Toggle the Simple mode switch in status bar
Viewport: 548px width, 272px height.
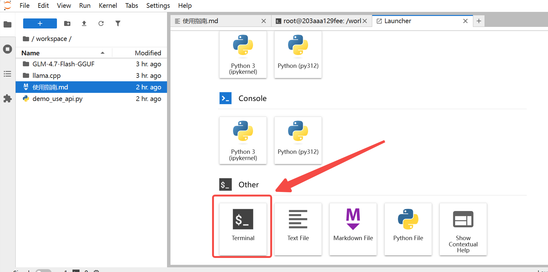click(x=43, y=271)
